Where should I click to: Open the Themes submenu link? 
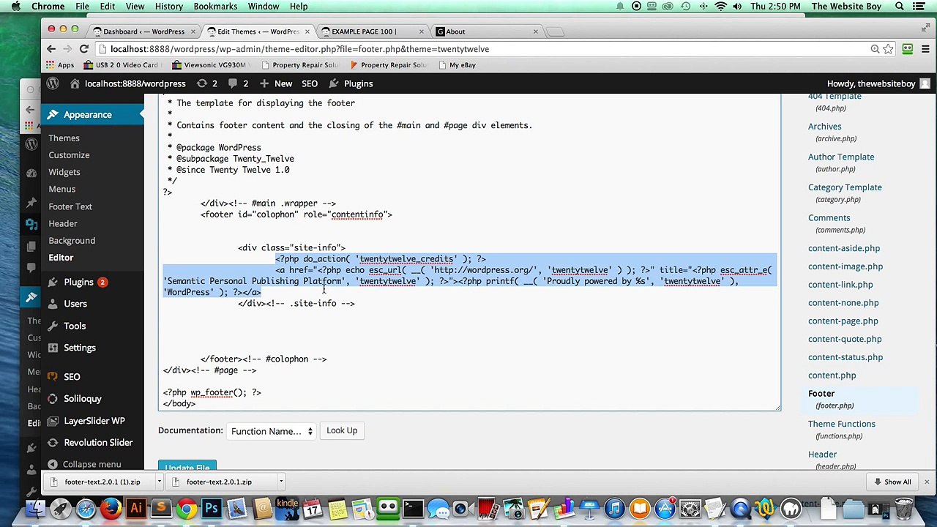[x=64, y=138]
